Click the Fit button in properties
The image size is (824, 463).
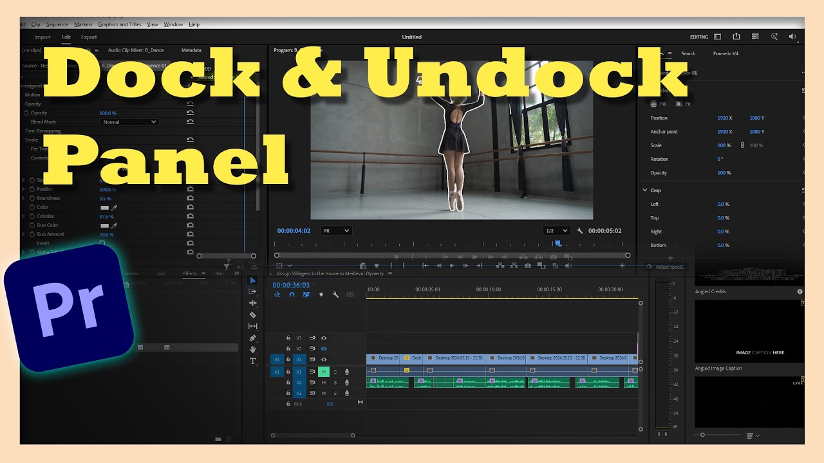tap(684, 104)
